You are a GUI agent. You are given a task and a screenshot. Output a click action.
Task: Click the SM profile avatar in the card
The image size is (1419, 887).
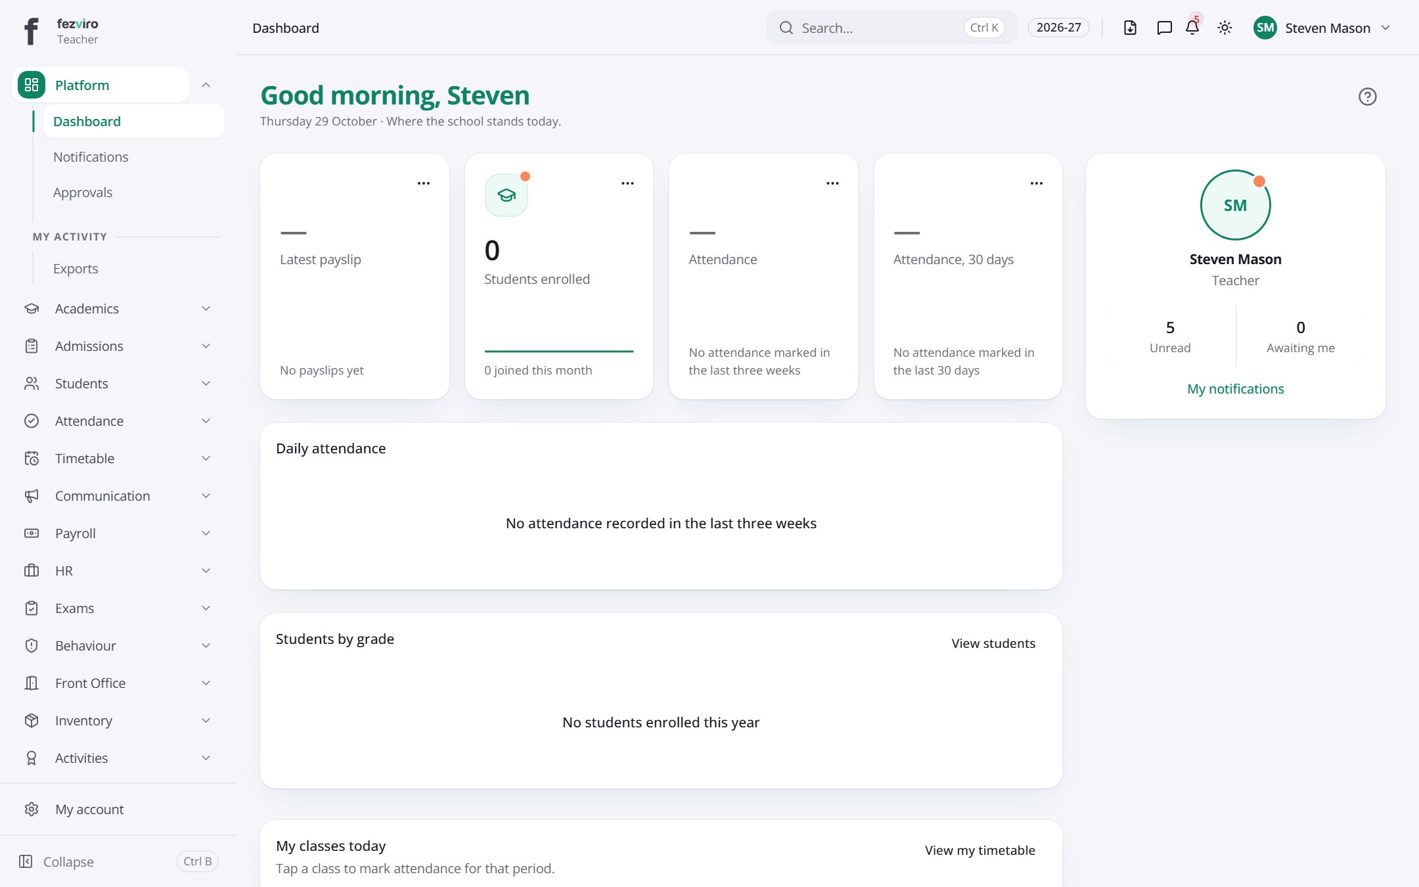(1235, 205)
